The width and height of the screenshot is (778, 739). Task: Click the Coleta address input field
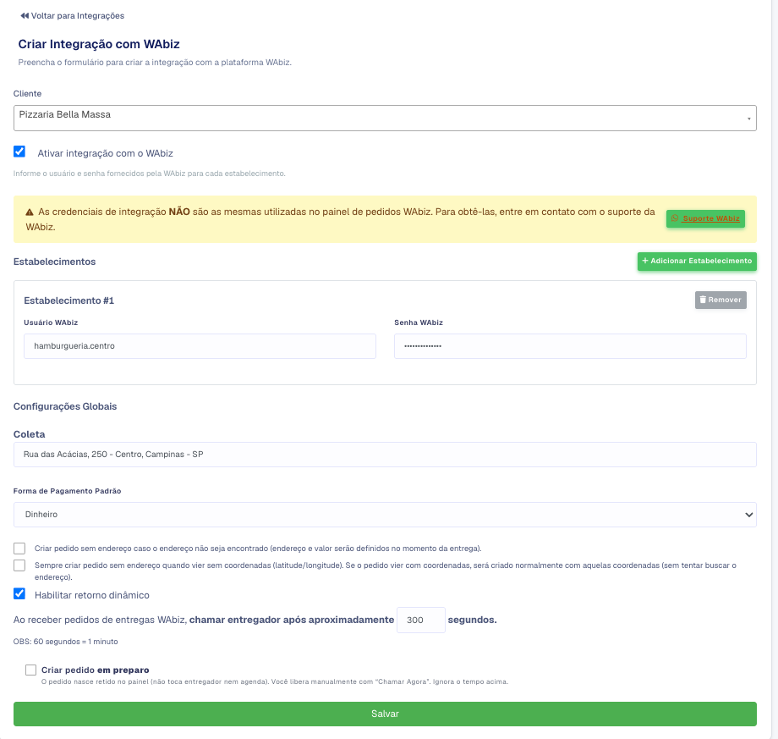(385, 455)
